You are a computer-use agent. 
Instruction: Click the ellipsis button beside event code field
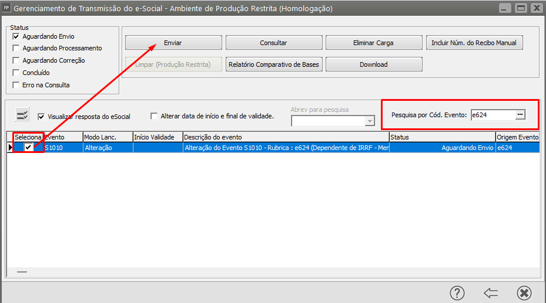[x=520, y=115]
